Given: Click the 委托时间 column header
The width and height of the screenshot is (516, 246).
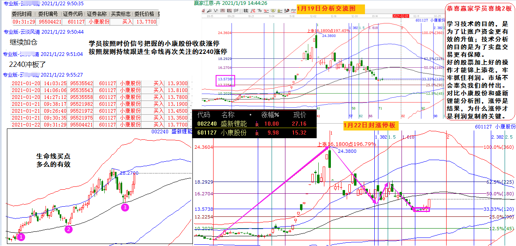Looking at the screenshot, I should pos(24,14).
